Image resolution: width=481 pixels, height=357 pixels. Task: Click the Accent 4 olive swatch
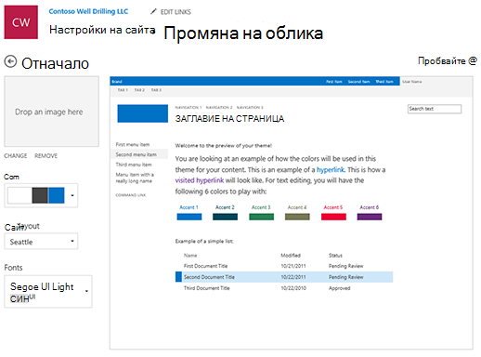[297, 217]
